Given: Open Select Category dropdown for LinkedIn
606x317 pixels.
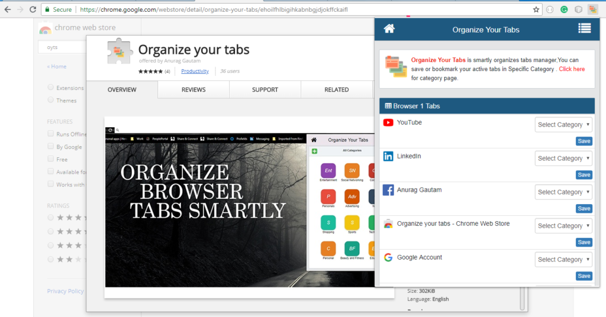Looking at the screenshot, I should coord(563,158).
